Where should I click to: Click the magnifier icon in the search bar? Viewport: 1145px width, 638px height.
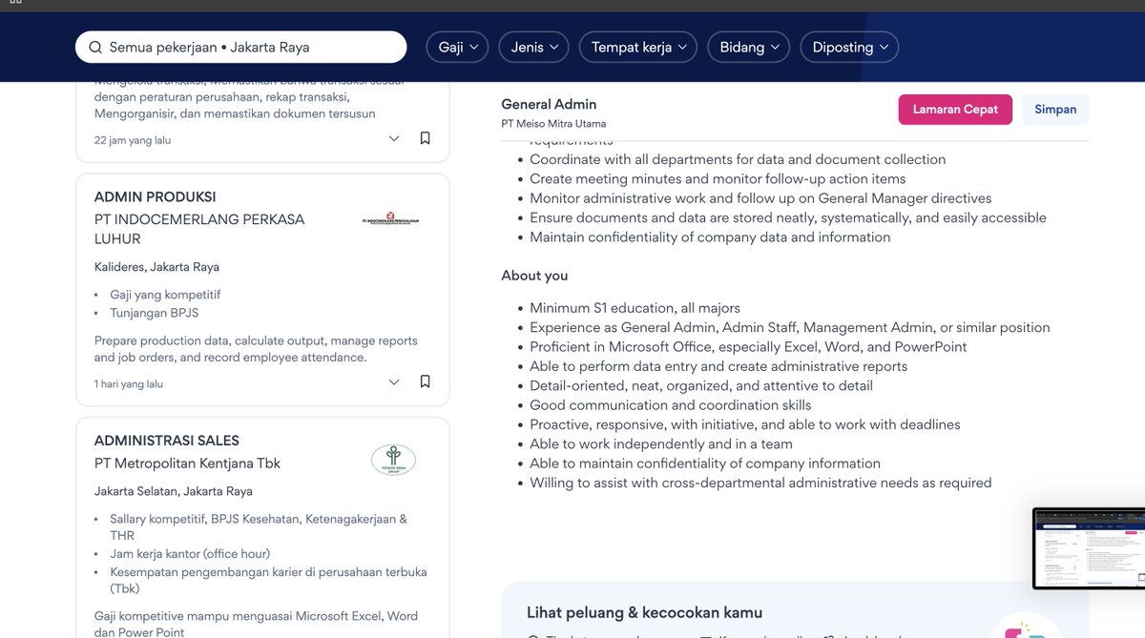point(95,48)
